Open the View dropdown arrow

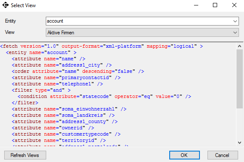point(235,33)
